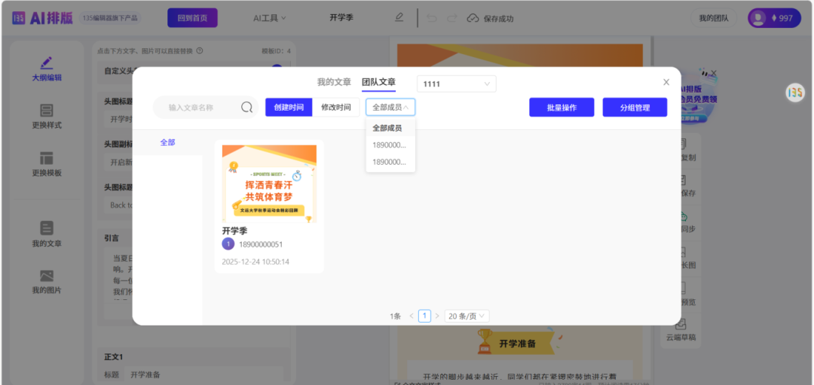Click the floating 135 round icon
Screen dimensions: 814x385
(795, 92)
